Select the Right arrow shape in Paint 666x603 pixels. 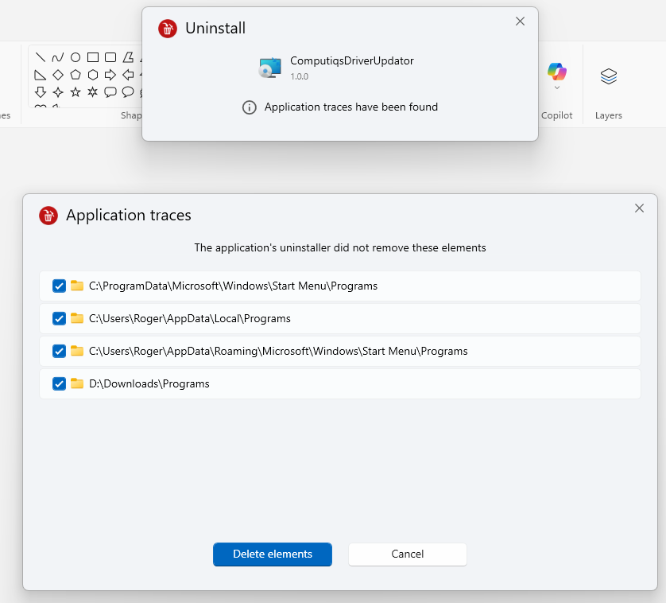[110, 75]
